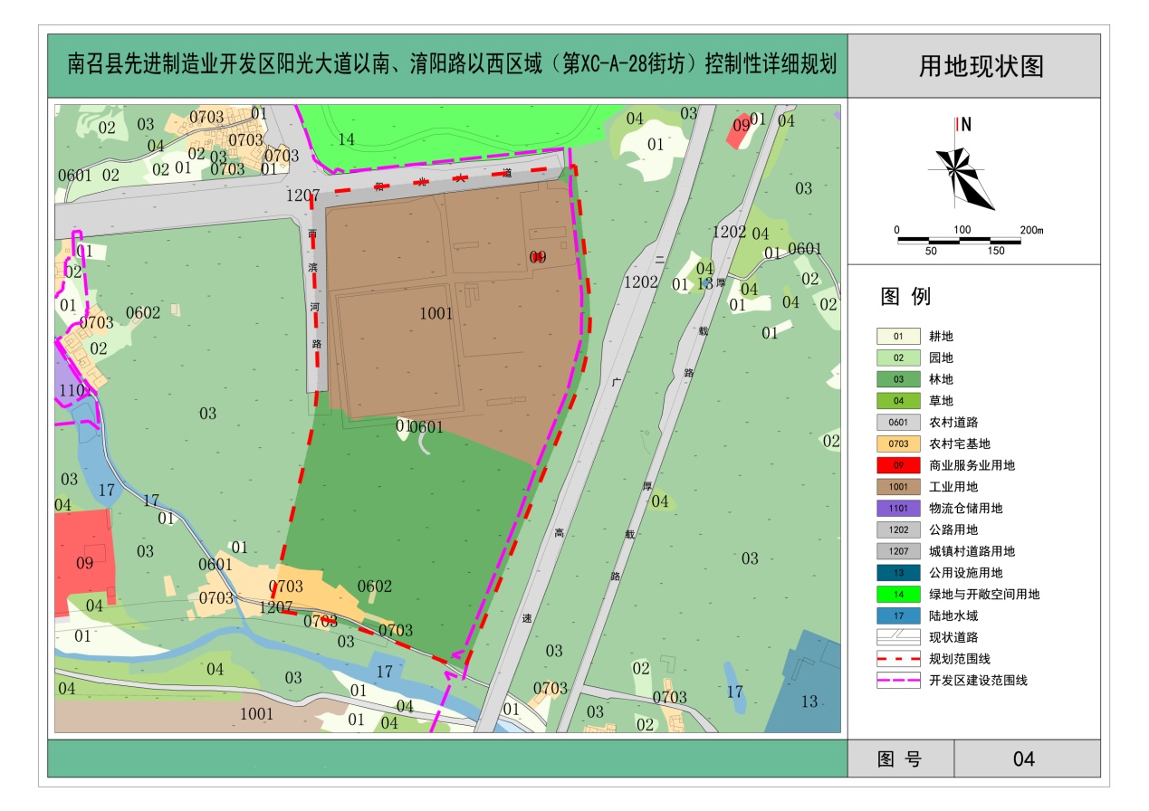Select the 公用设施用地 13 legend swatch
Screen dimensions: 1149x811
[x=898, y=573]
